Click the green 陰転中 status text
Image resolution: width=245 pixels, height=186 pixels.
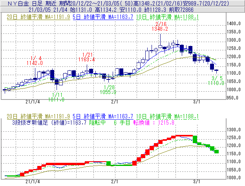point(97,123)
